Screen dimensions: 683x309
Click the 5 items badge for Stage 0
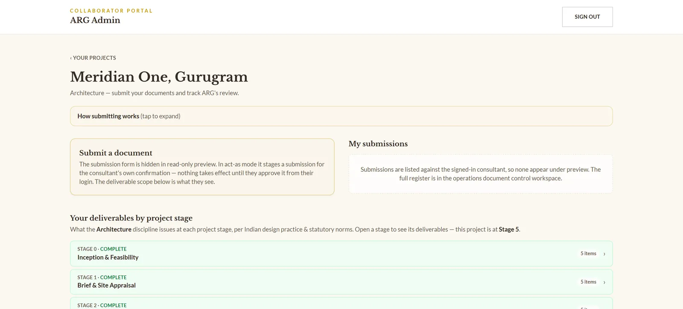(588, 254)
